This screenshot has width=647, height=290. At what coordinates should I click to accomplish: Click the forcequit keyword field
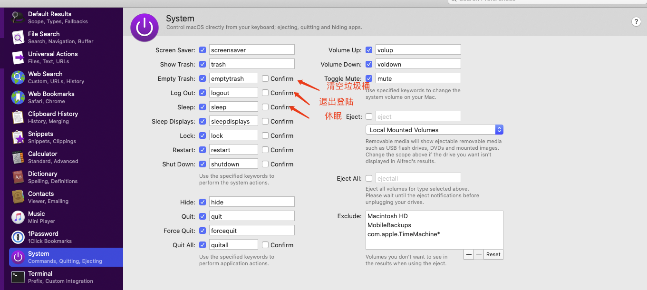point(252,231)
